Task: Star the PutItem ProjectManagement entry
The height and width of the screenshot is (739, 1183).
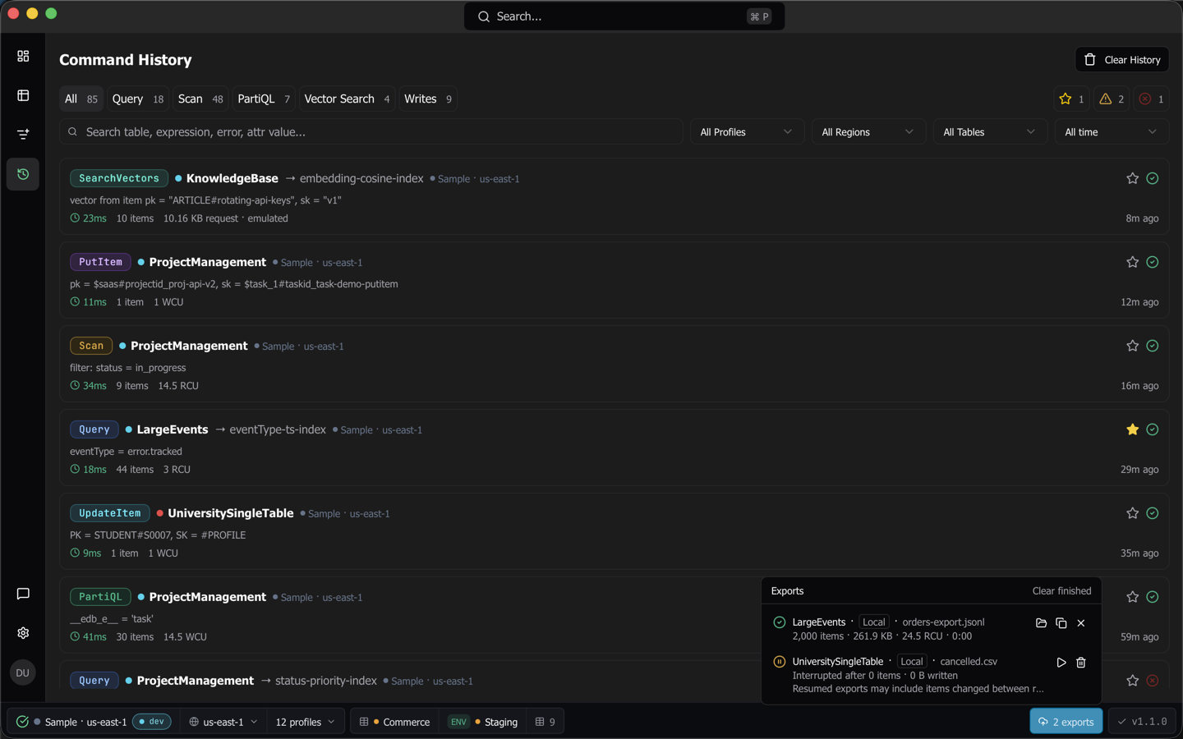Action: (x=1132, y=262)
